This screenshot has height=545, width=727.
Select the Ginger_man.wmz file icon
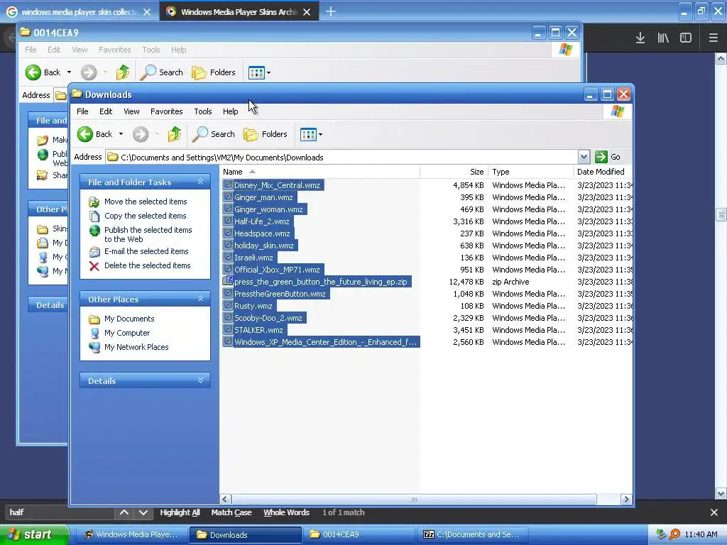tap(228, 197)
